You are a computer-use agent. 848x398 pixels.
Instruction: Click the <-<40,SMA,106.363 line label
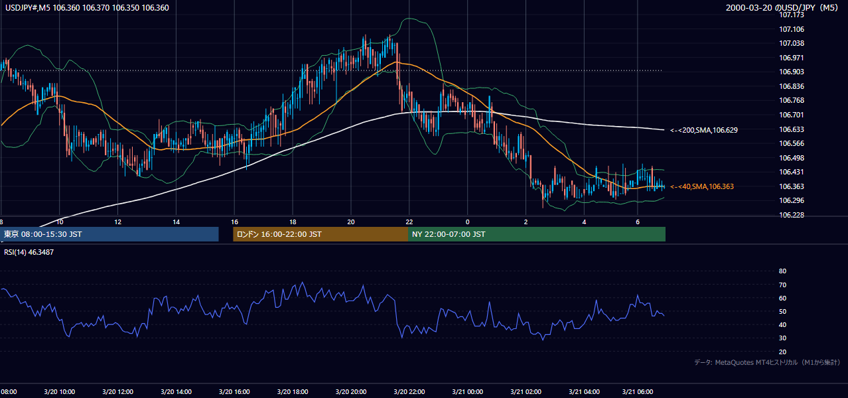pos(702,187)
